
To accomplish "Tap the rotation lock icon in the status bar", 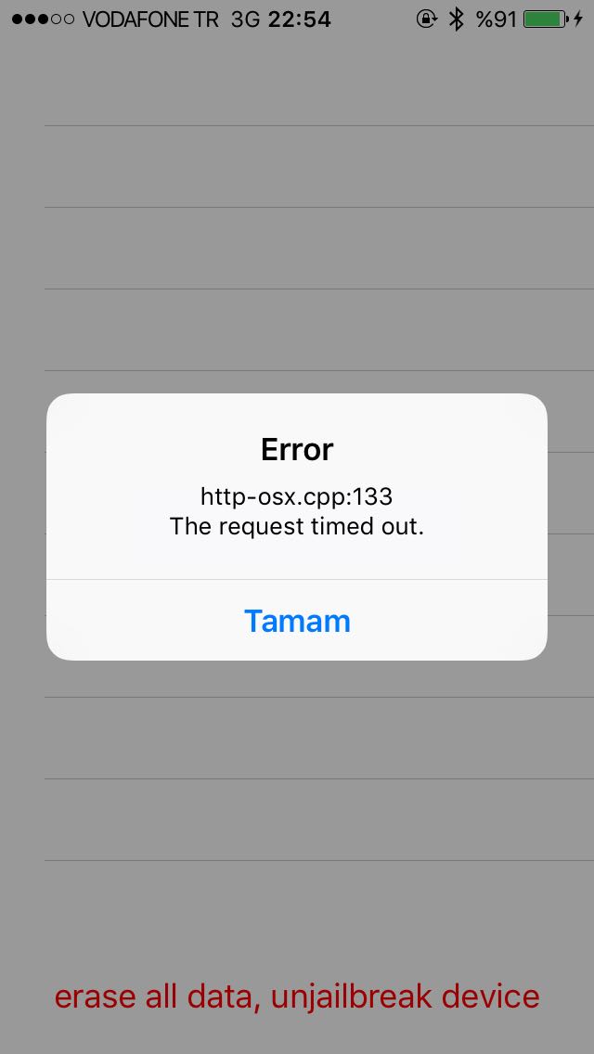I will pyautogui.click(x=427, y=19).
